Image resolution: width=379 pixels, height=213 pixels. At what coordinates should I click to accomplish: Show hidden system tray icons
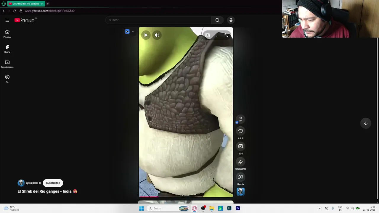pyautogui.click(x=320, y=208)
